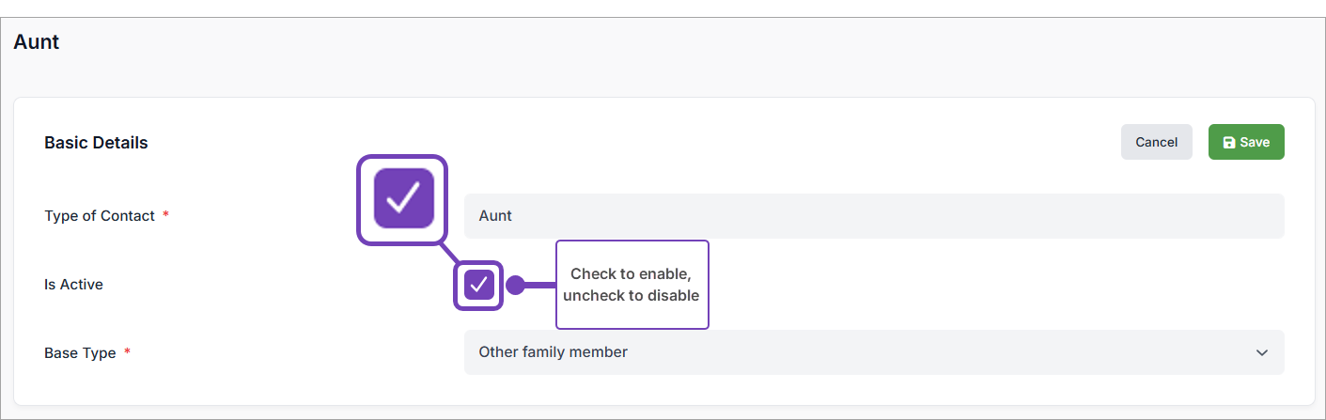Click the red asterisk next to Base Type
Viewport: 1326px width, 420px height.
(x=128, y=353)
